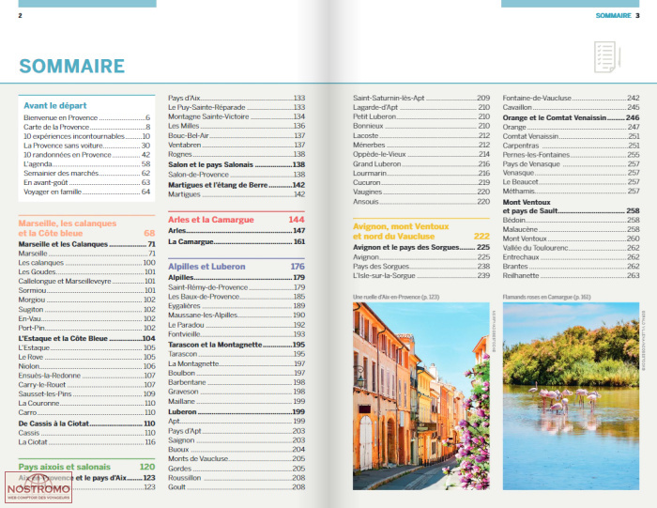Click 'Vallée du Toulourenc' entry
Image resolution: width=657 pixels, height=508 pixels.
[x=571, y=248]
